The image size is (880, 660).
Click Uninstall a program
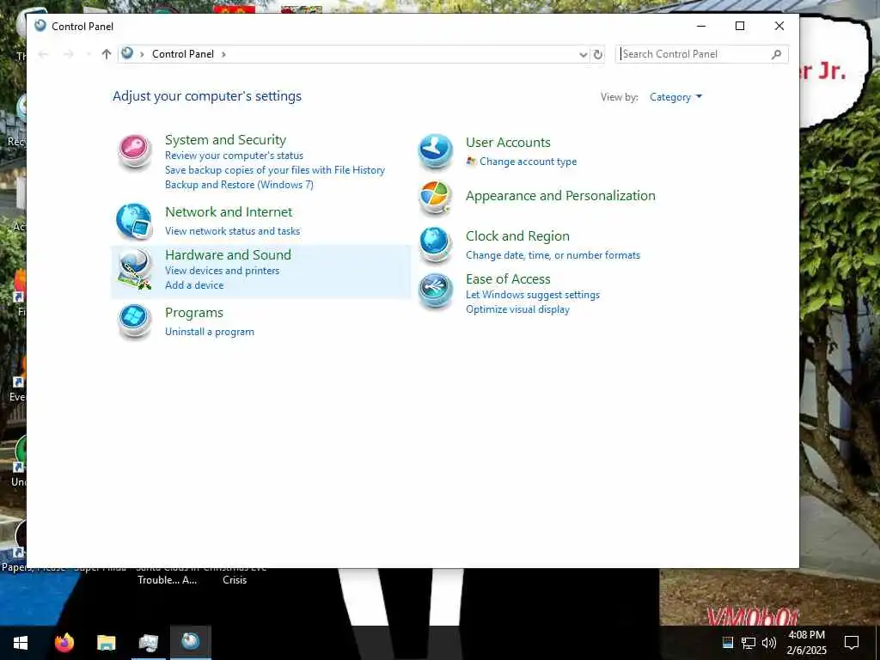click(x=210, y=332)
